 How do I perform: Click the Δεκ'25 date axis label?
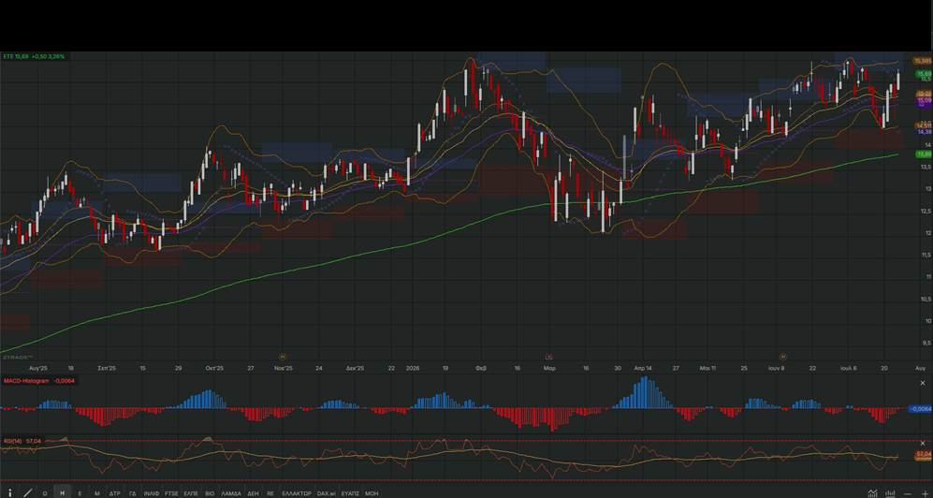[355, 368]
